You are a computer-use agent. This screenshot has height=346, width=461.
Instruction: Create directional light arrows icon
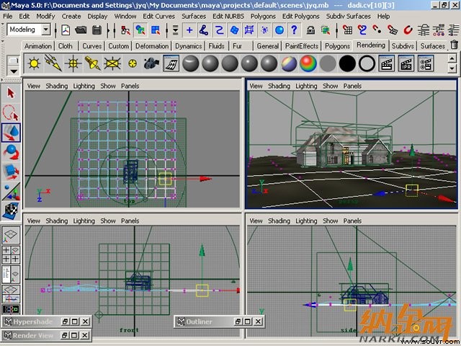click(x=53, y=63)
